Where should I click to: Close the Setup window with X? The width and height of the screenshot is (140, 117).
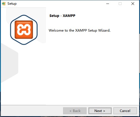[133, 4]
